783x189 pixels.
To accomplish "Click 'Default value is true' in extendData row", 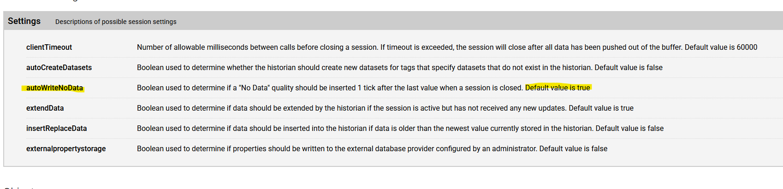I will [x=601, y=108].
